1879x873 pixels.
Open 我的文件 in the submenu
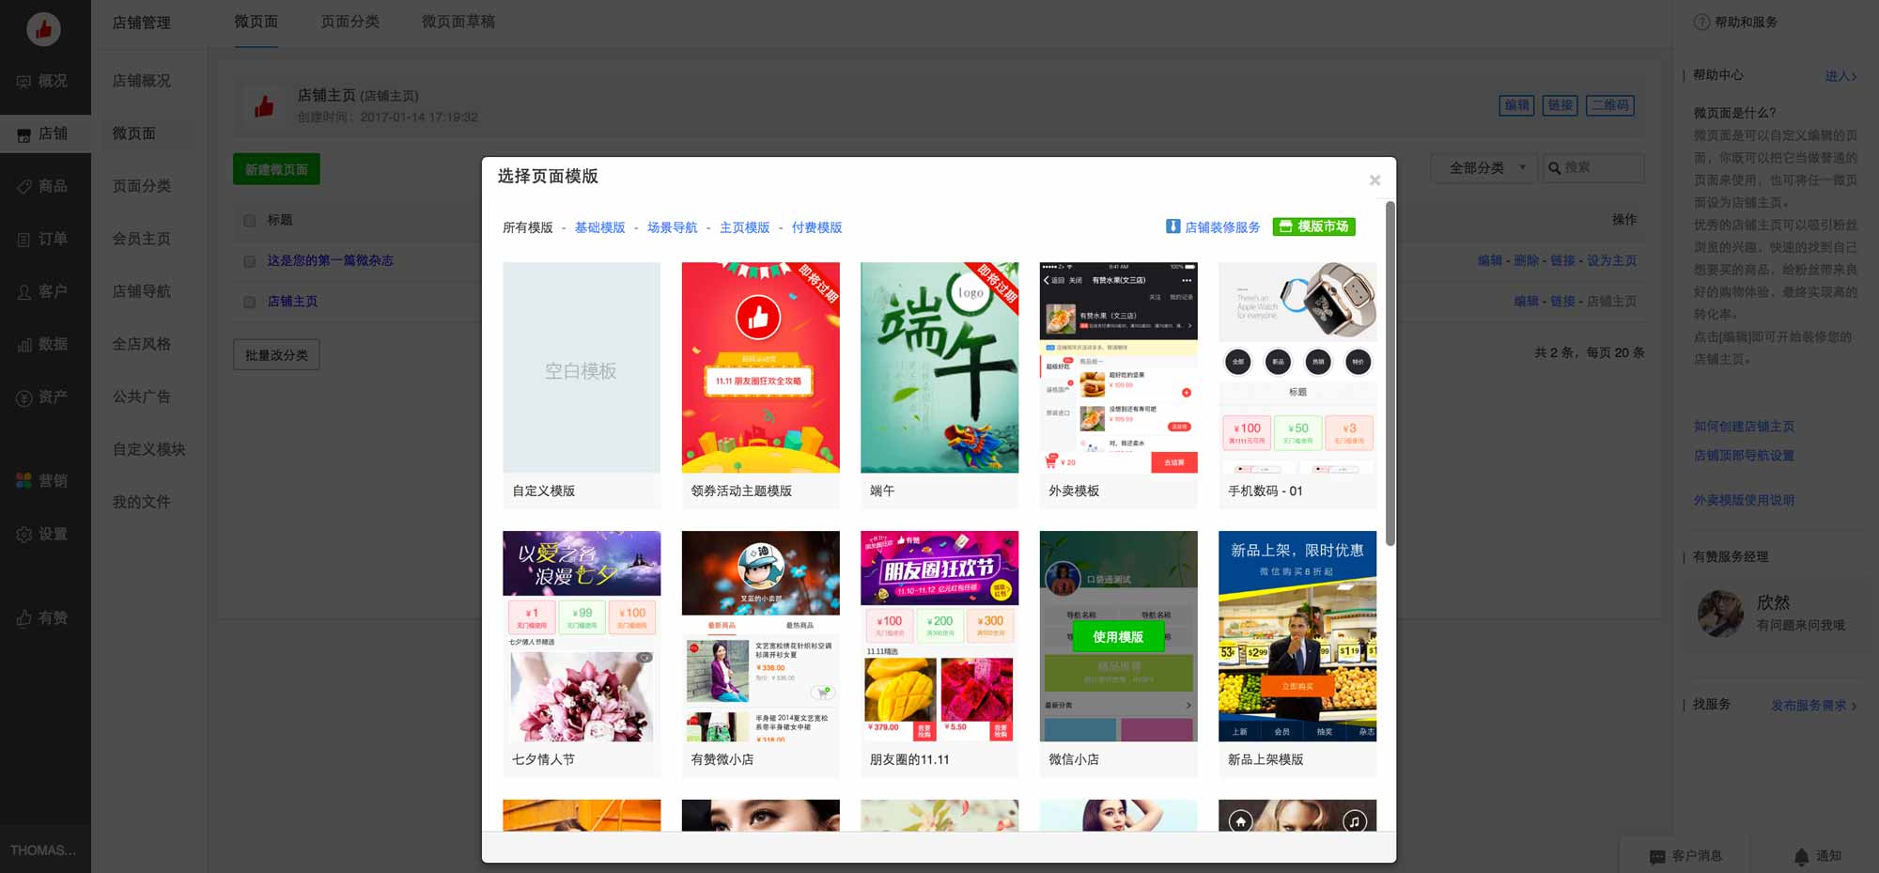pos(142,502)
